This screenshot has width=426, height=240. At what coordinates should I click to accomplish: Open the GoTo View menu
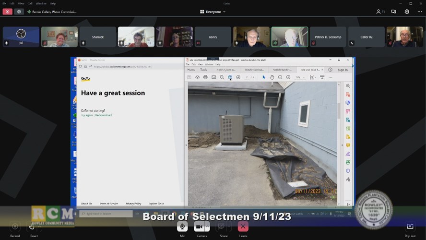point(21,3)
